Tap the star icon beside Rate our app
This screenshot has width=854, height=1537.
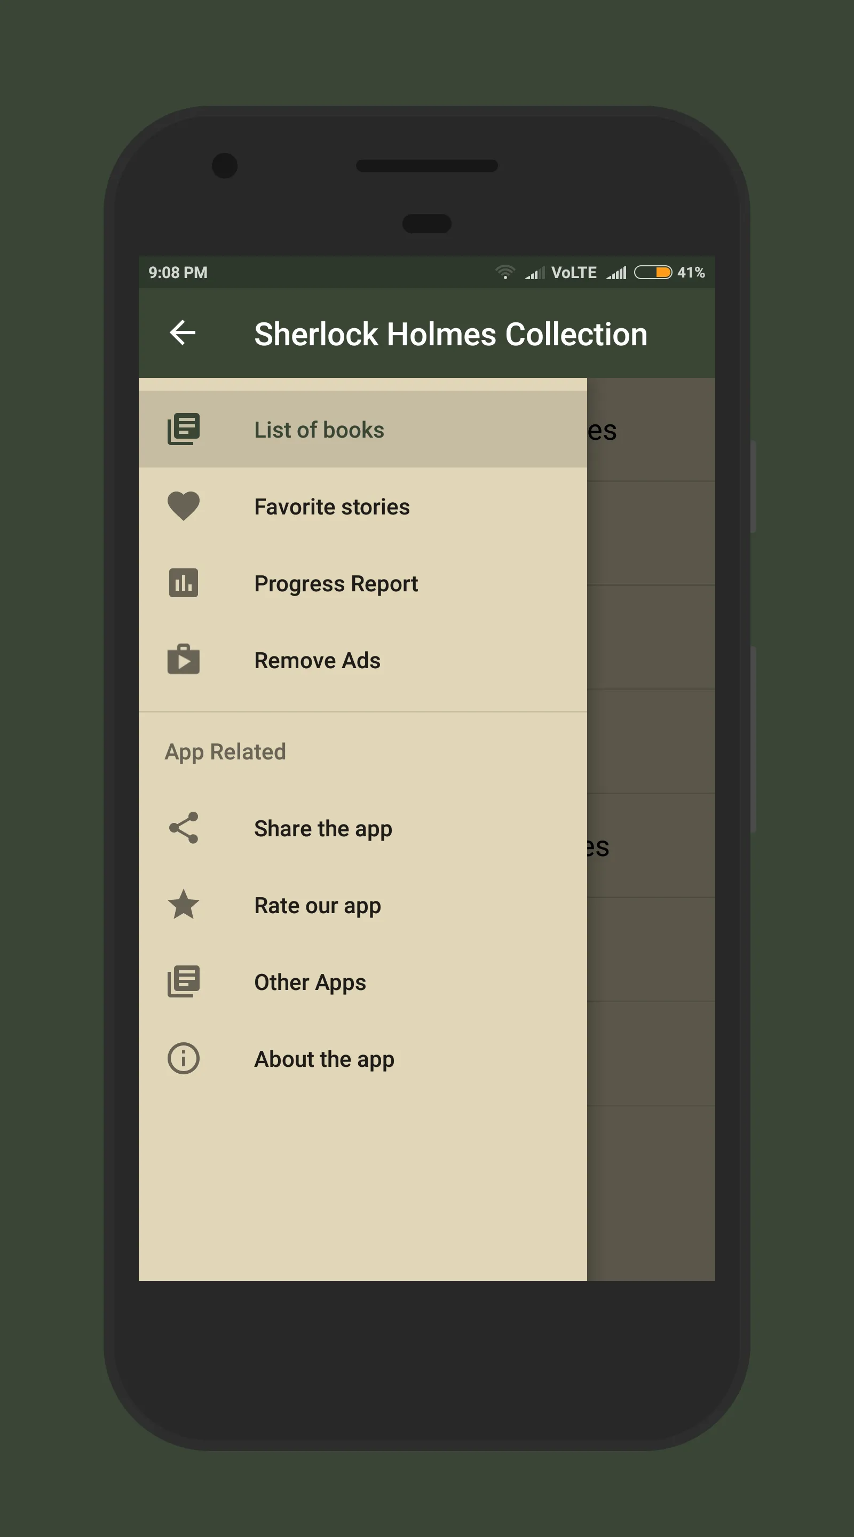click(x=183, y=905)
